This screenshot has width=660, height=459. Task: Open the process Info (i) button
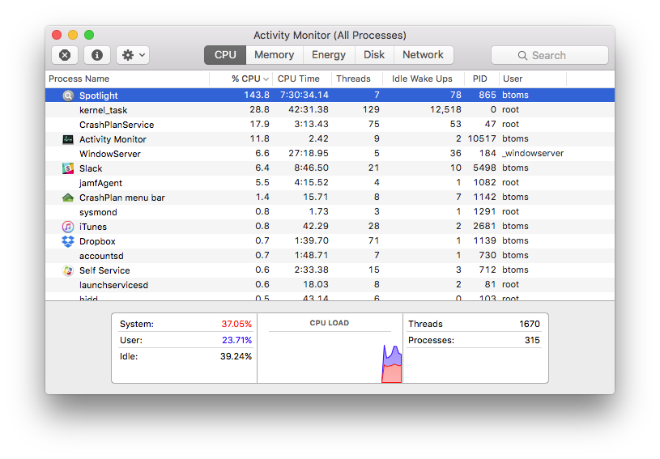(97, 55)
